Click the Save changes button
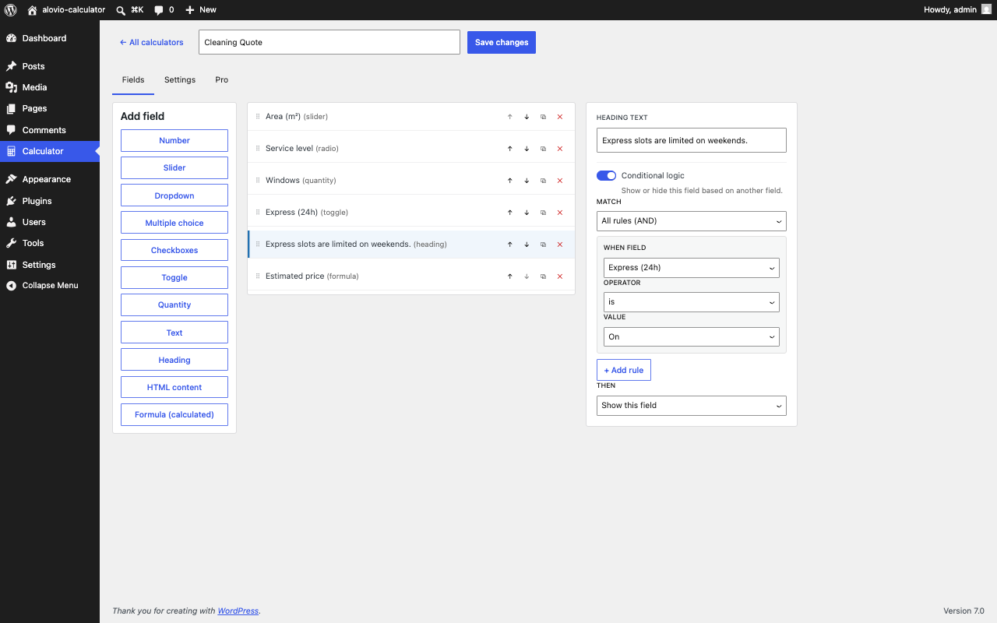The image size is (997, 623). (502, 42)
